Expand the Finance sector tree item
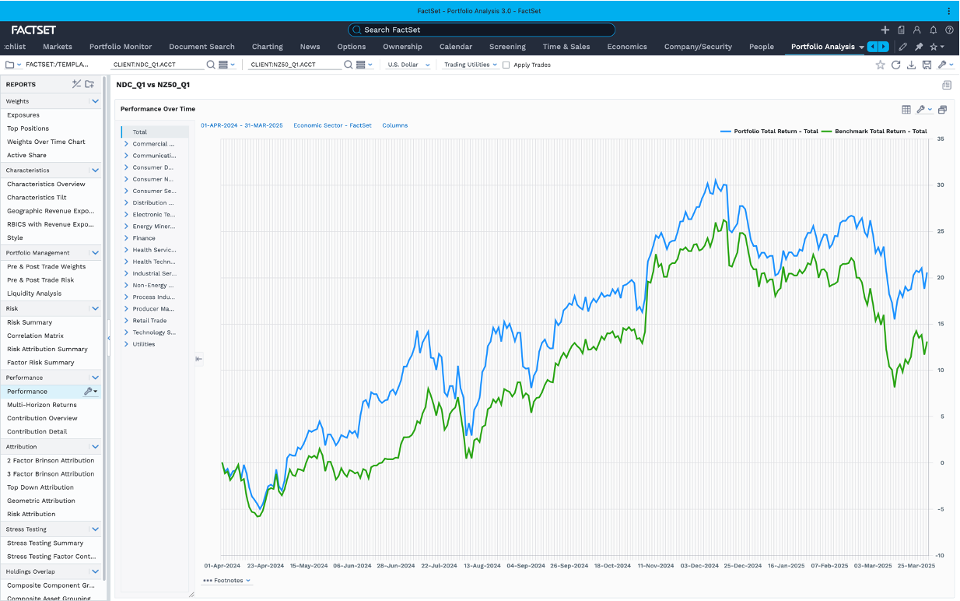This screenshot has width=960, height=601. point(126,238)
